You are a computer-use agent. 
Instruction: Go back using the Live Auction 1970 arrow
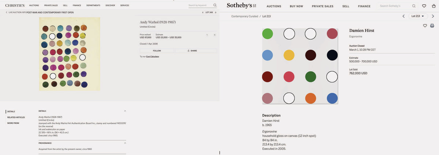[x=7, y=12]
